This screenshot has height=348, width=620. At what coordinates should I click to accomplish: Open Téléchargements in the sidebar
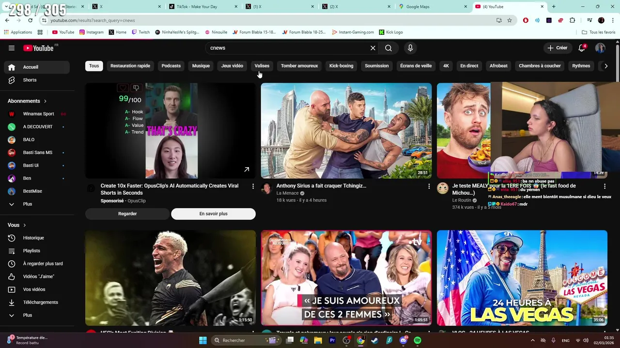[x=37, y=302]
